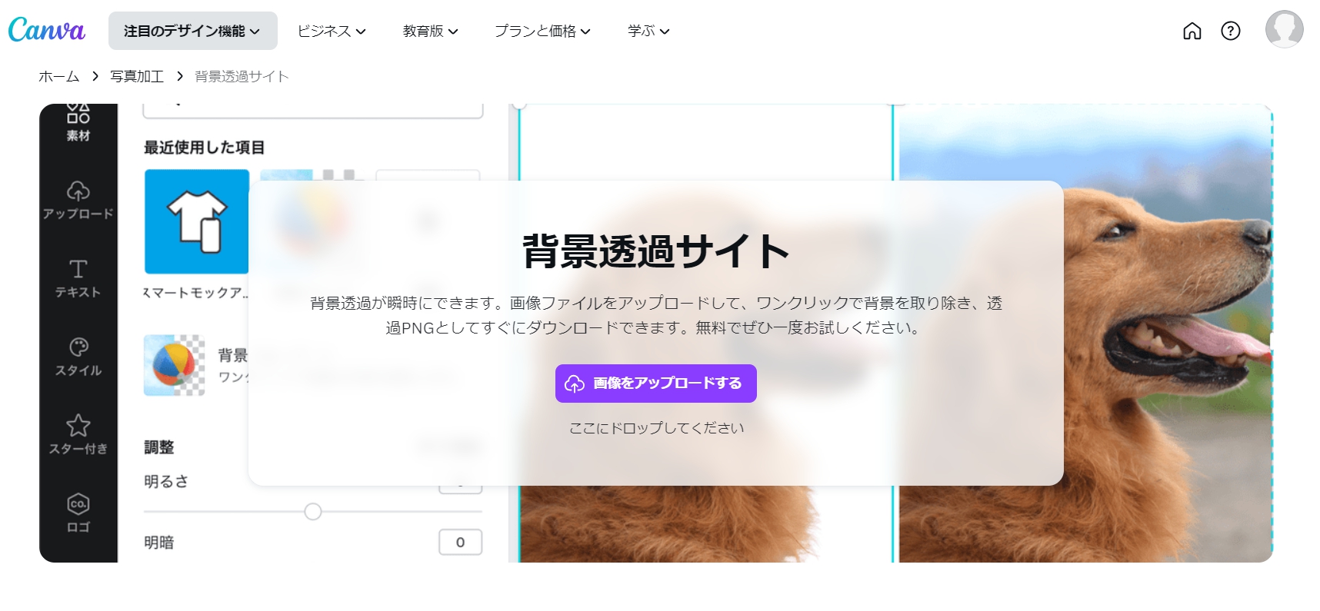This screenshot has width=1320, height=611.
Task: Open the プランと価格 menu
Action: pos(542,31)
